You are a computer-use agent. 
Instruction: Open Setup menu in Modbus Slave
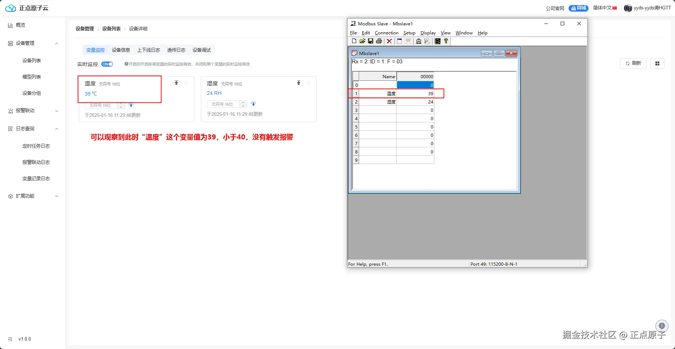coord(409,33)
